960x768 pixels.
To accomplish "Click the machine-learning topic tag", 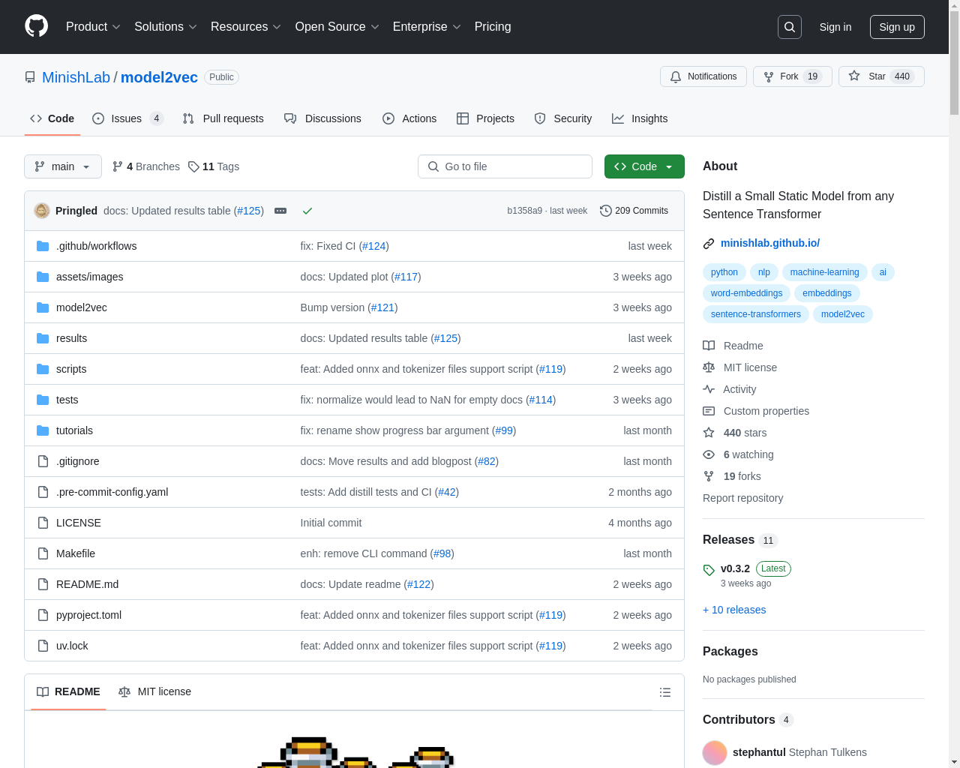I will [x=824, y=272].
